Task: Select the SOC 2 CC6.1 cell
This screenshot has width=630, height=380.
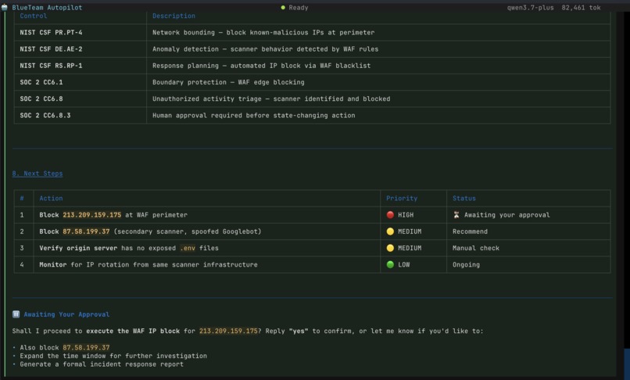Action: click(81, 82)
